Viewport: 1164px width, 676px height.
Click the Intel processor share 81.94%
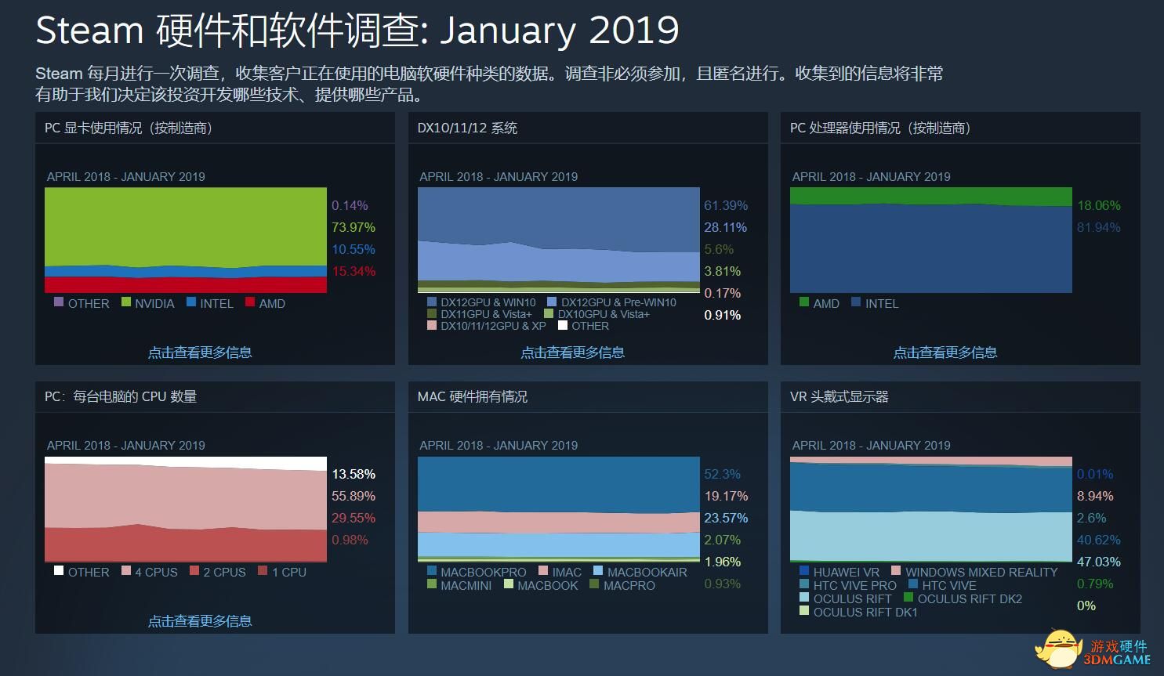1099,227
